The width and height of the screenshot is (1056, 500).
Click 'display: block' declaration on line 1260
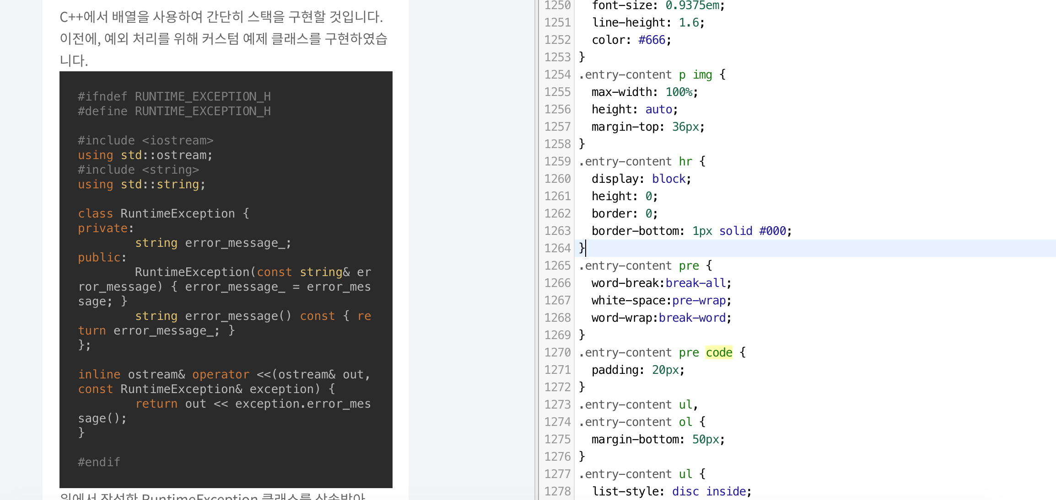[x=641, y=179]
